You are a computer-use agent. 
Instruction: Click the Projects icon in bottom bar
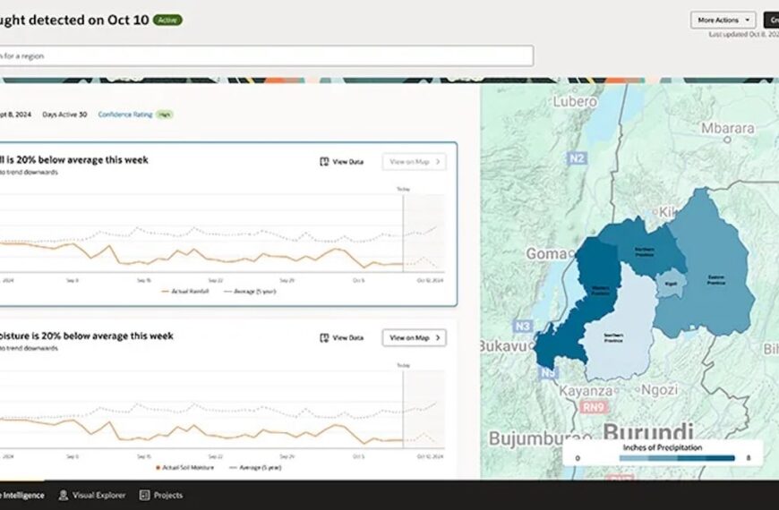coord(145,495)
